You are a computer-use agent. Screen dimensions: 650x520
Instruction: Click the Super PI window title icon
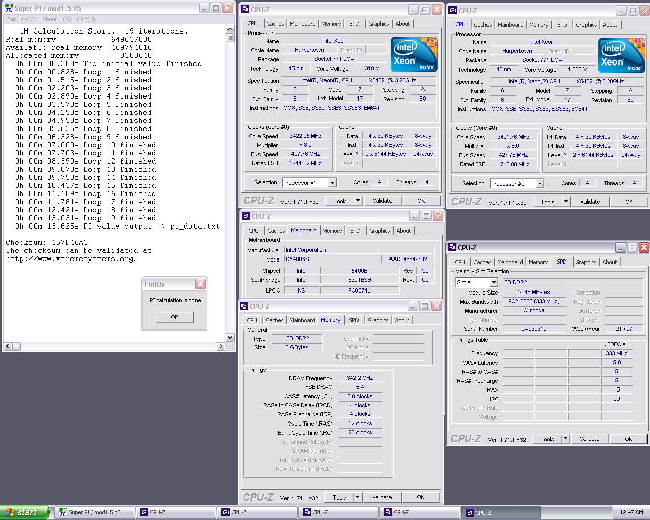point(8,8)
